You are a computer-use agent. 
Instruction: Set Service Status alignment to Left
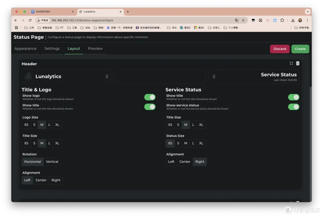[171, 162]
